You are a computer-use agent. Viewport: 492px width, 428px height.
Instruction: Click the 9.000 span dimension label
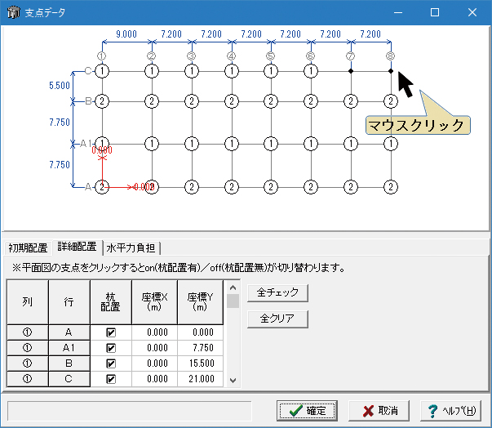tap(126, 34)
